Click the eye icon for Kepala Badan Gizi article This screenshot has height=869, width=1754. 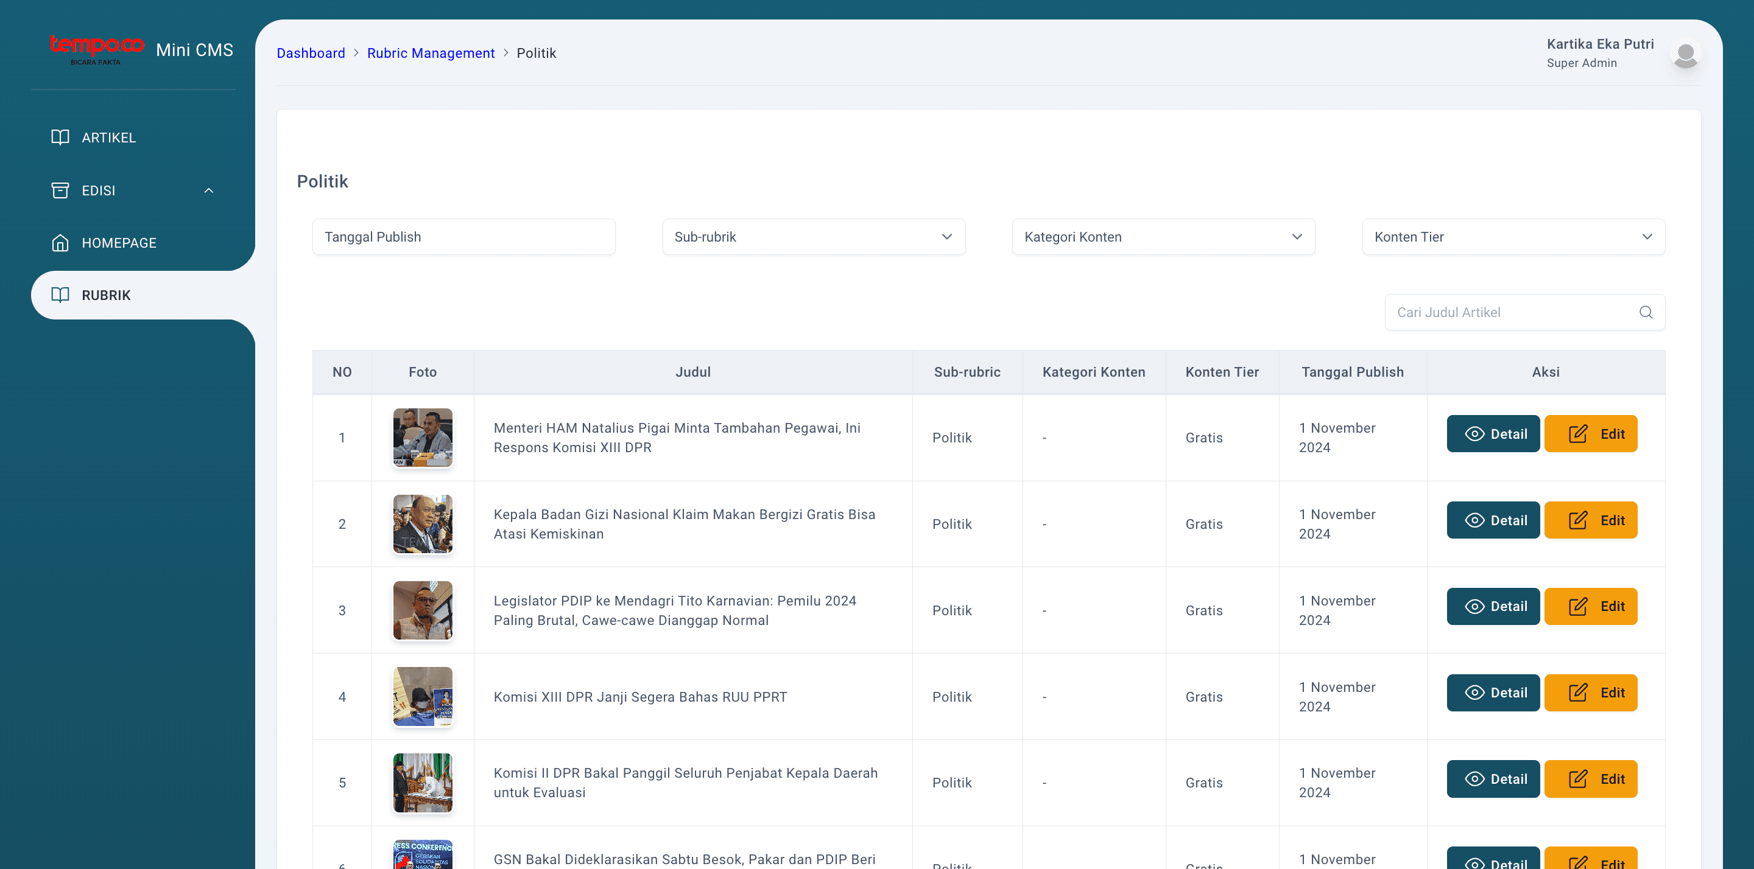tap(1474, 520)
